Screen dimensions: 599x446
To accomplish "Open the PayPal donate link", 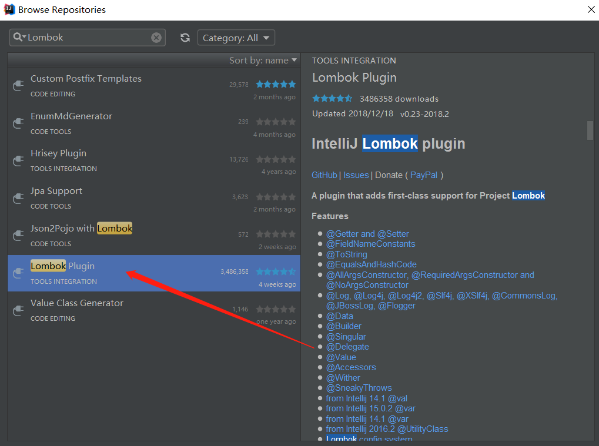I will click(x=424, y=175).
